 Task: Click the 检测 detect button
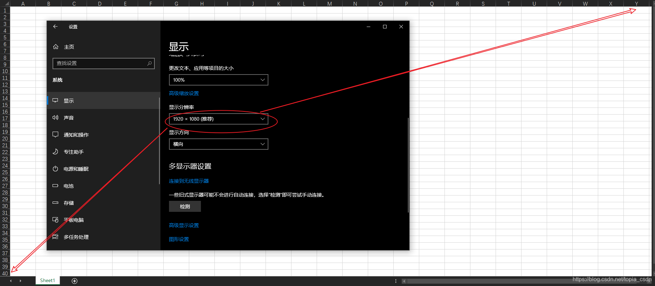[185, 207]
